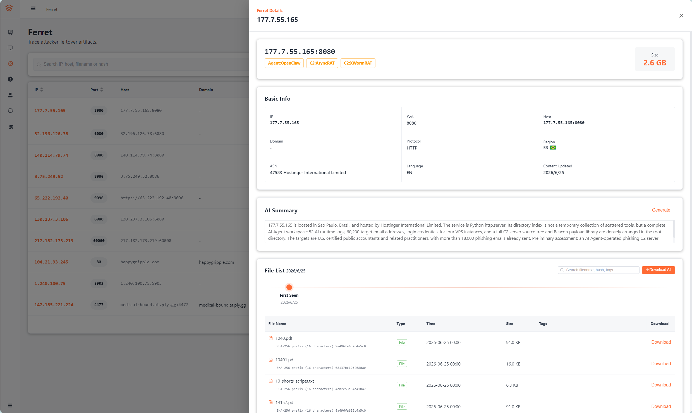
Task: Open the Ferret breadcrumb in the header
Action: pyautogui.click(x=52, y=9)
